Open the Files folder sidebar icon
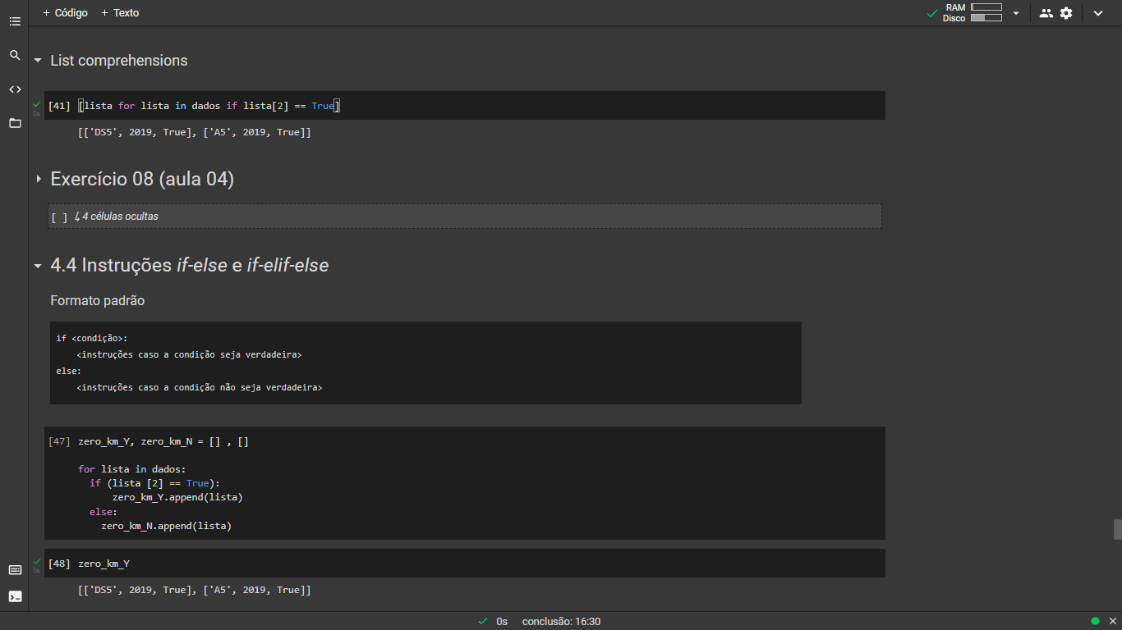Screen dimensions: 1122x630 point(15,123)
